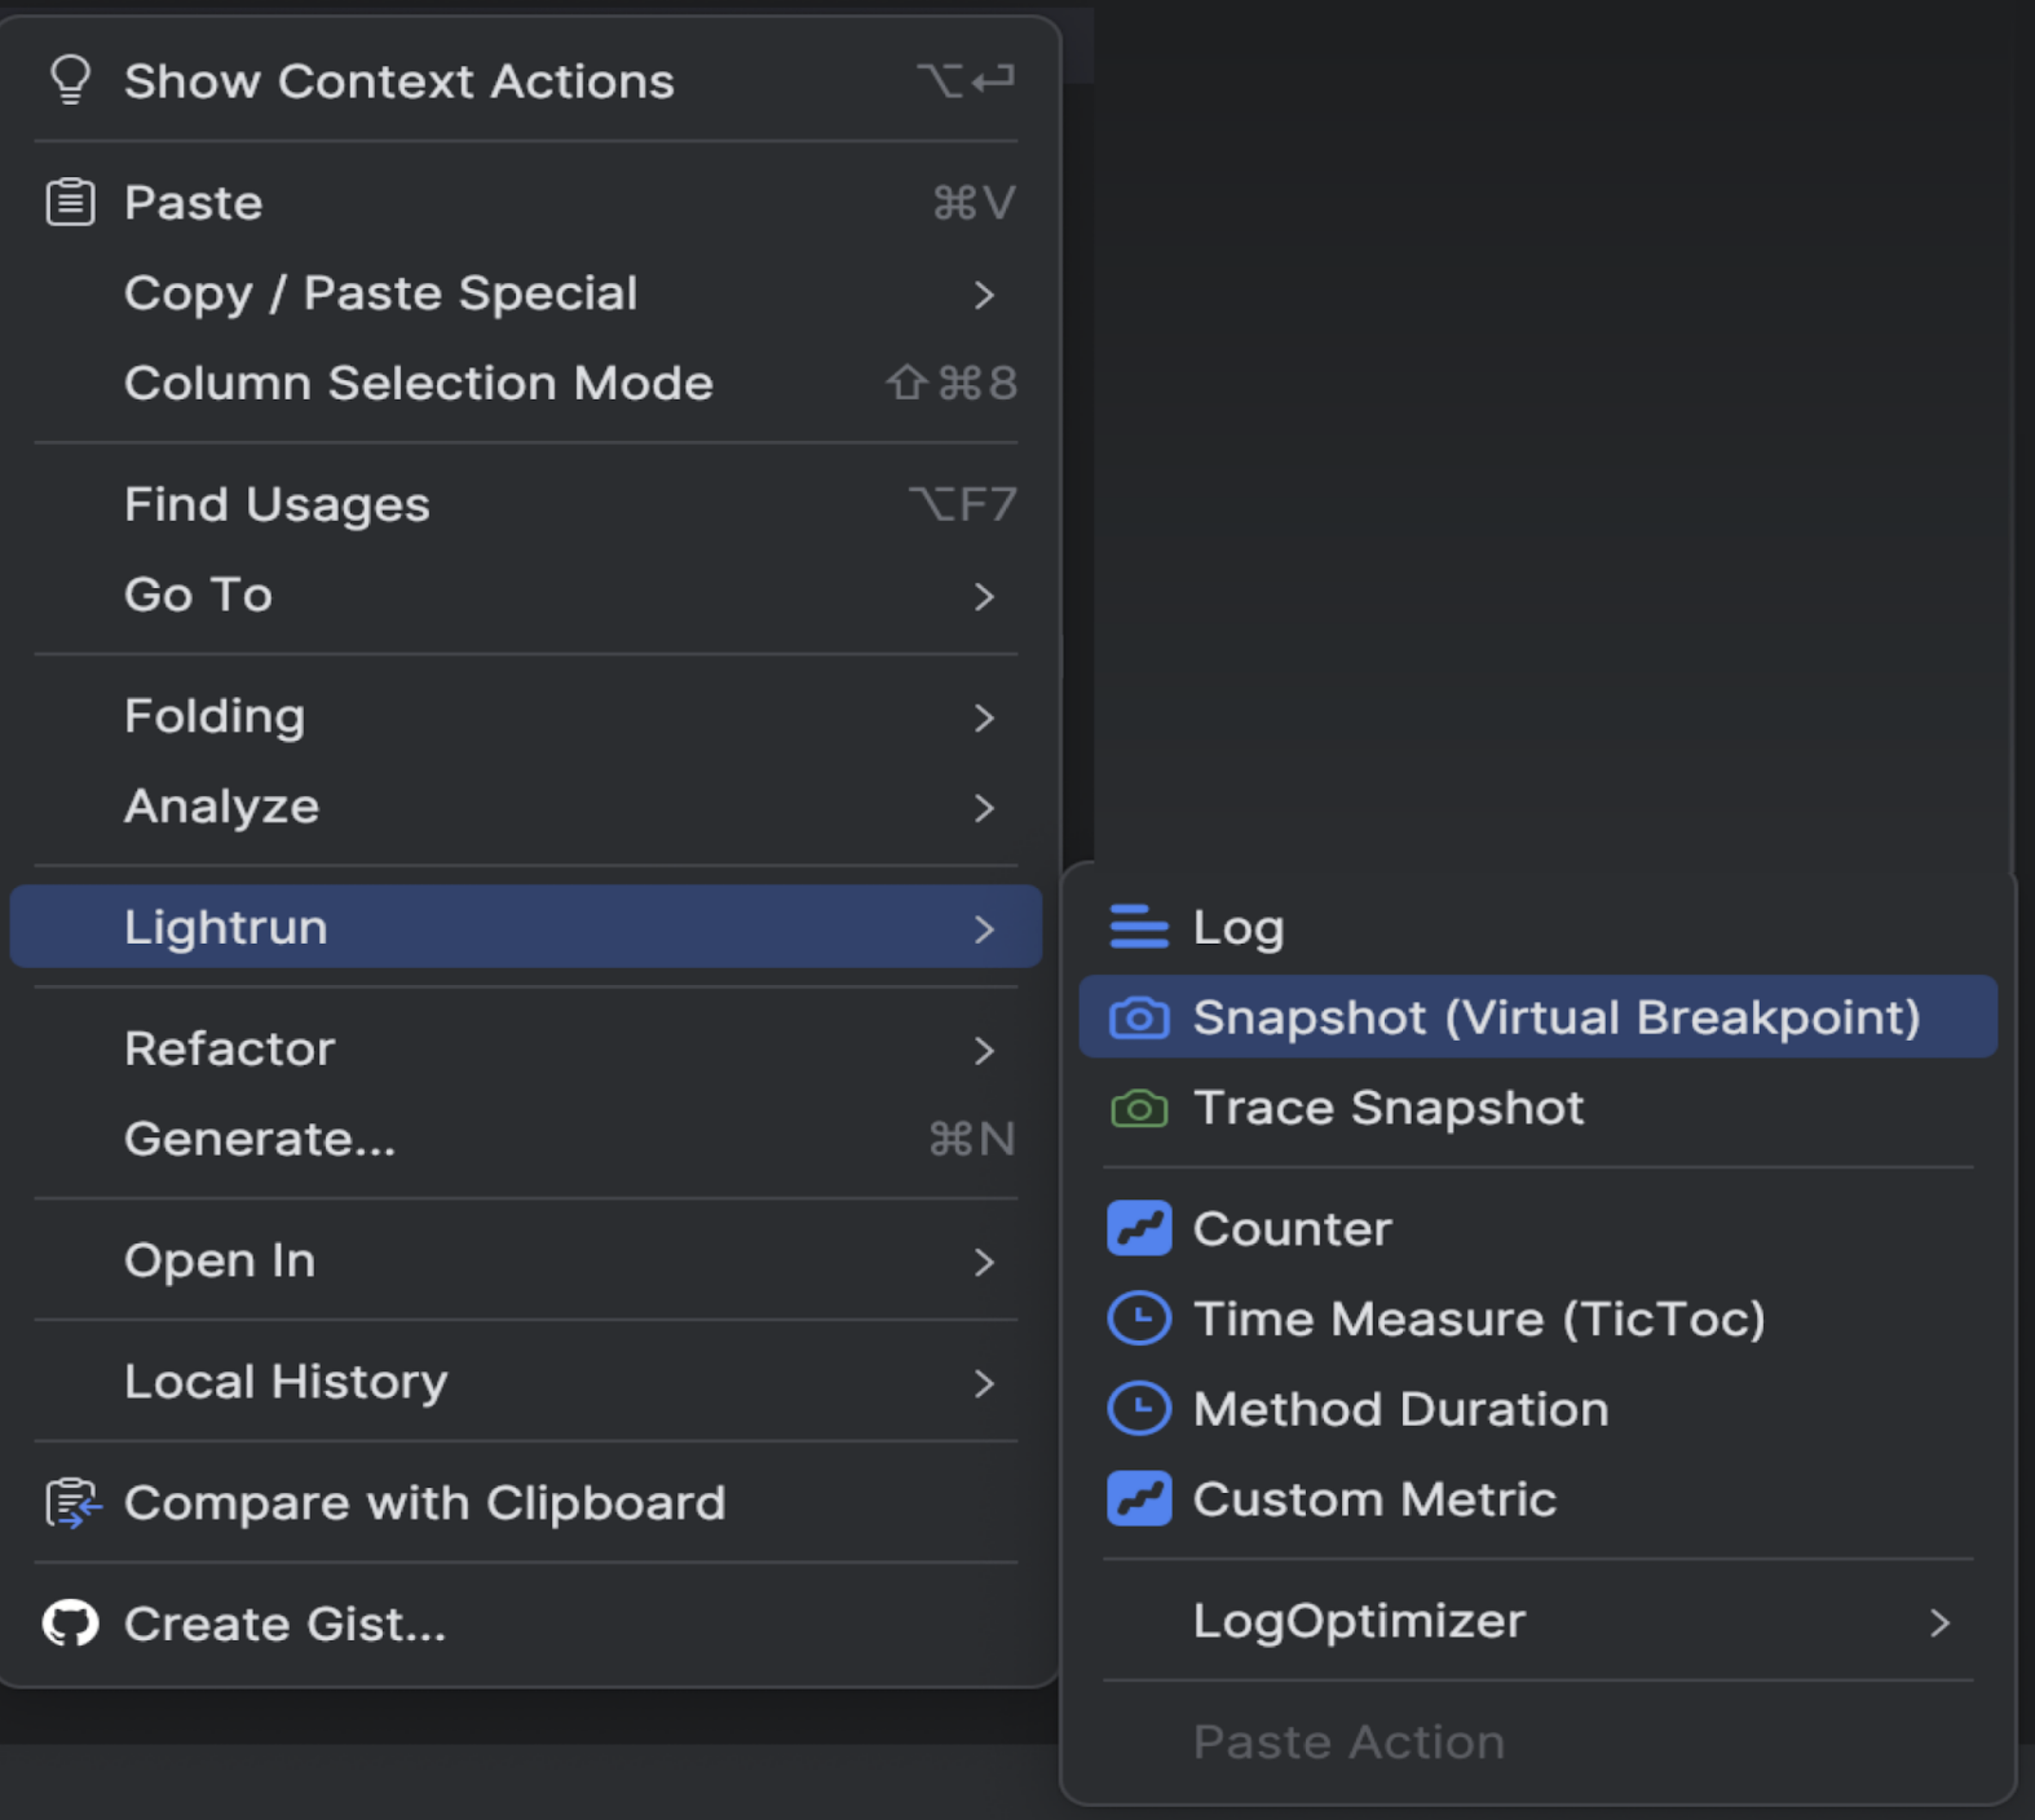Click the Time Measure clock icon

pyautogui.click(x=1138, y=1318)
